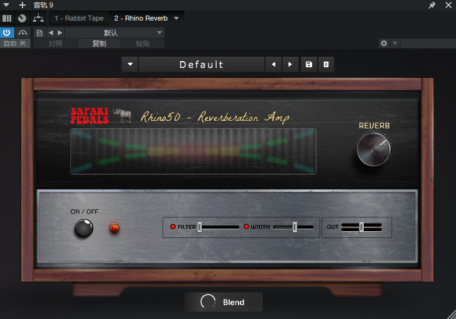Click the REVERB knob
456x319 pixels.
374,150
